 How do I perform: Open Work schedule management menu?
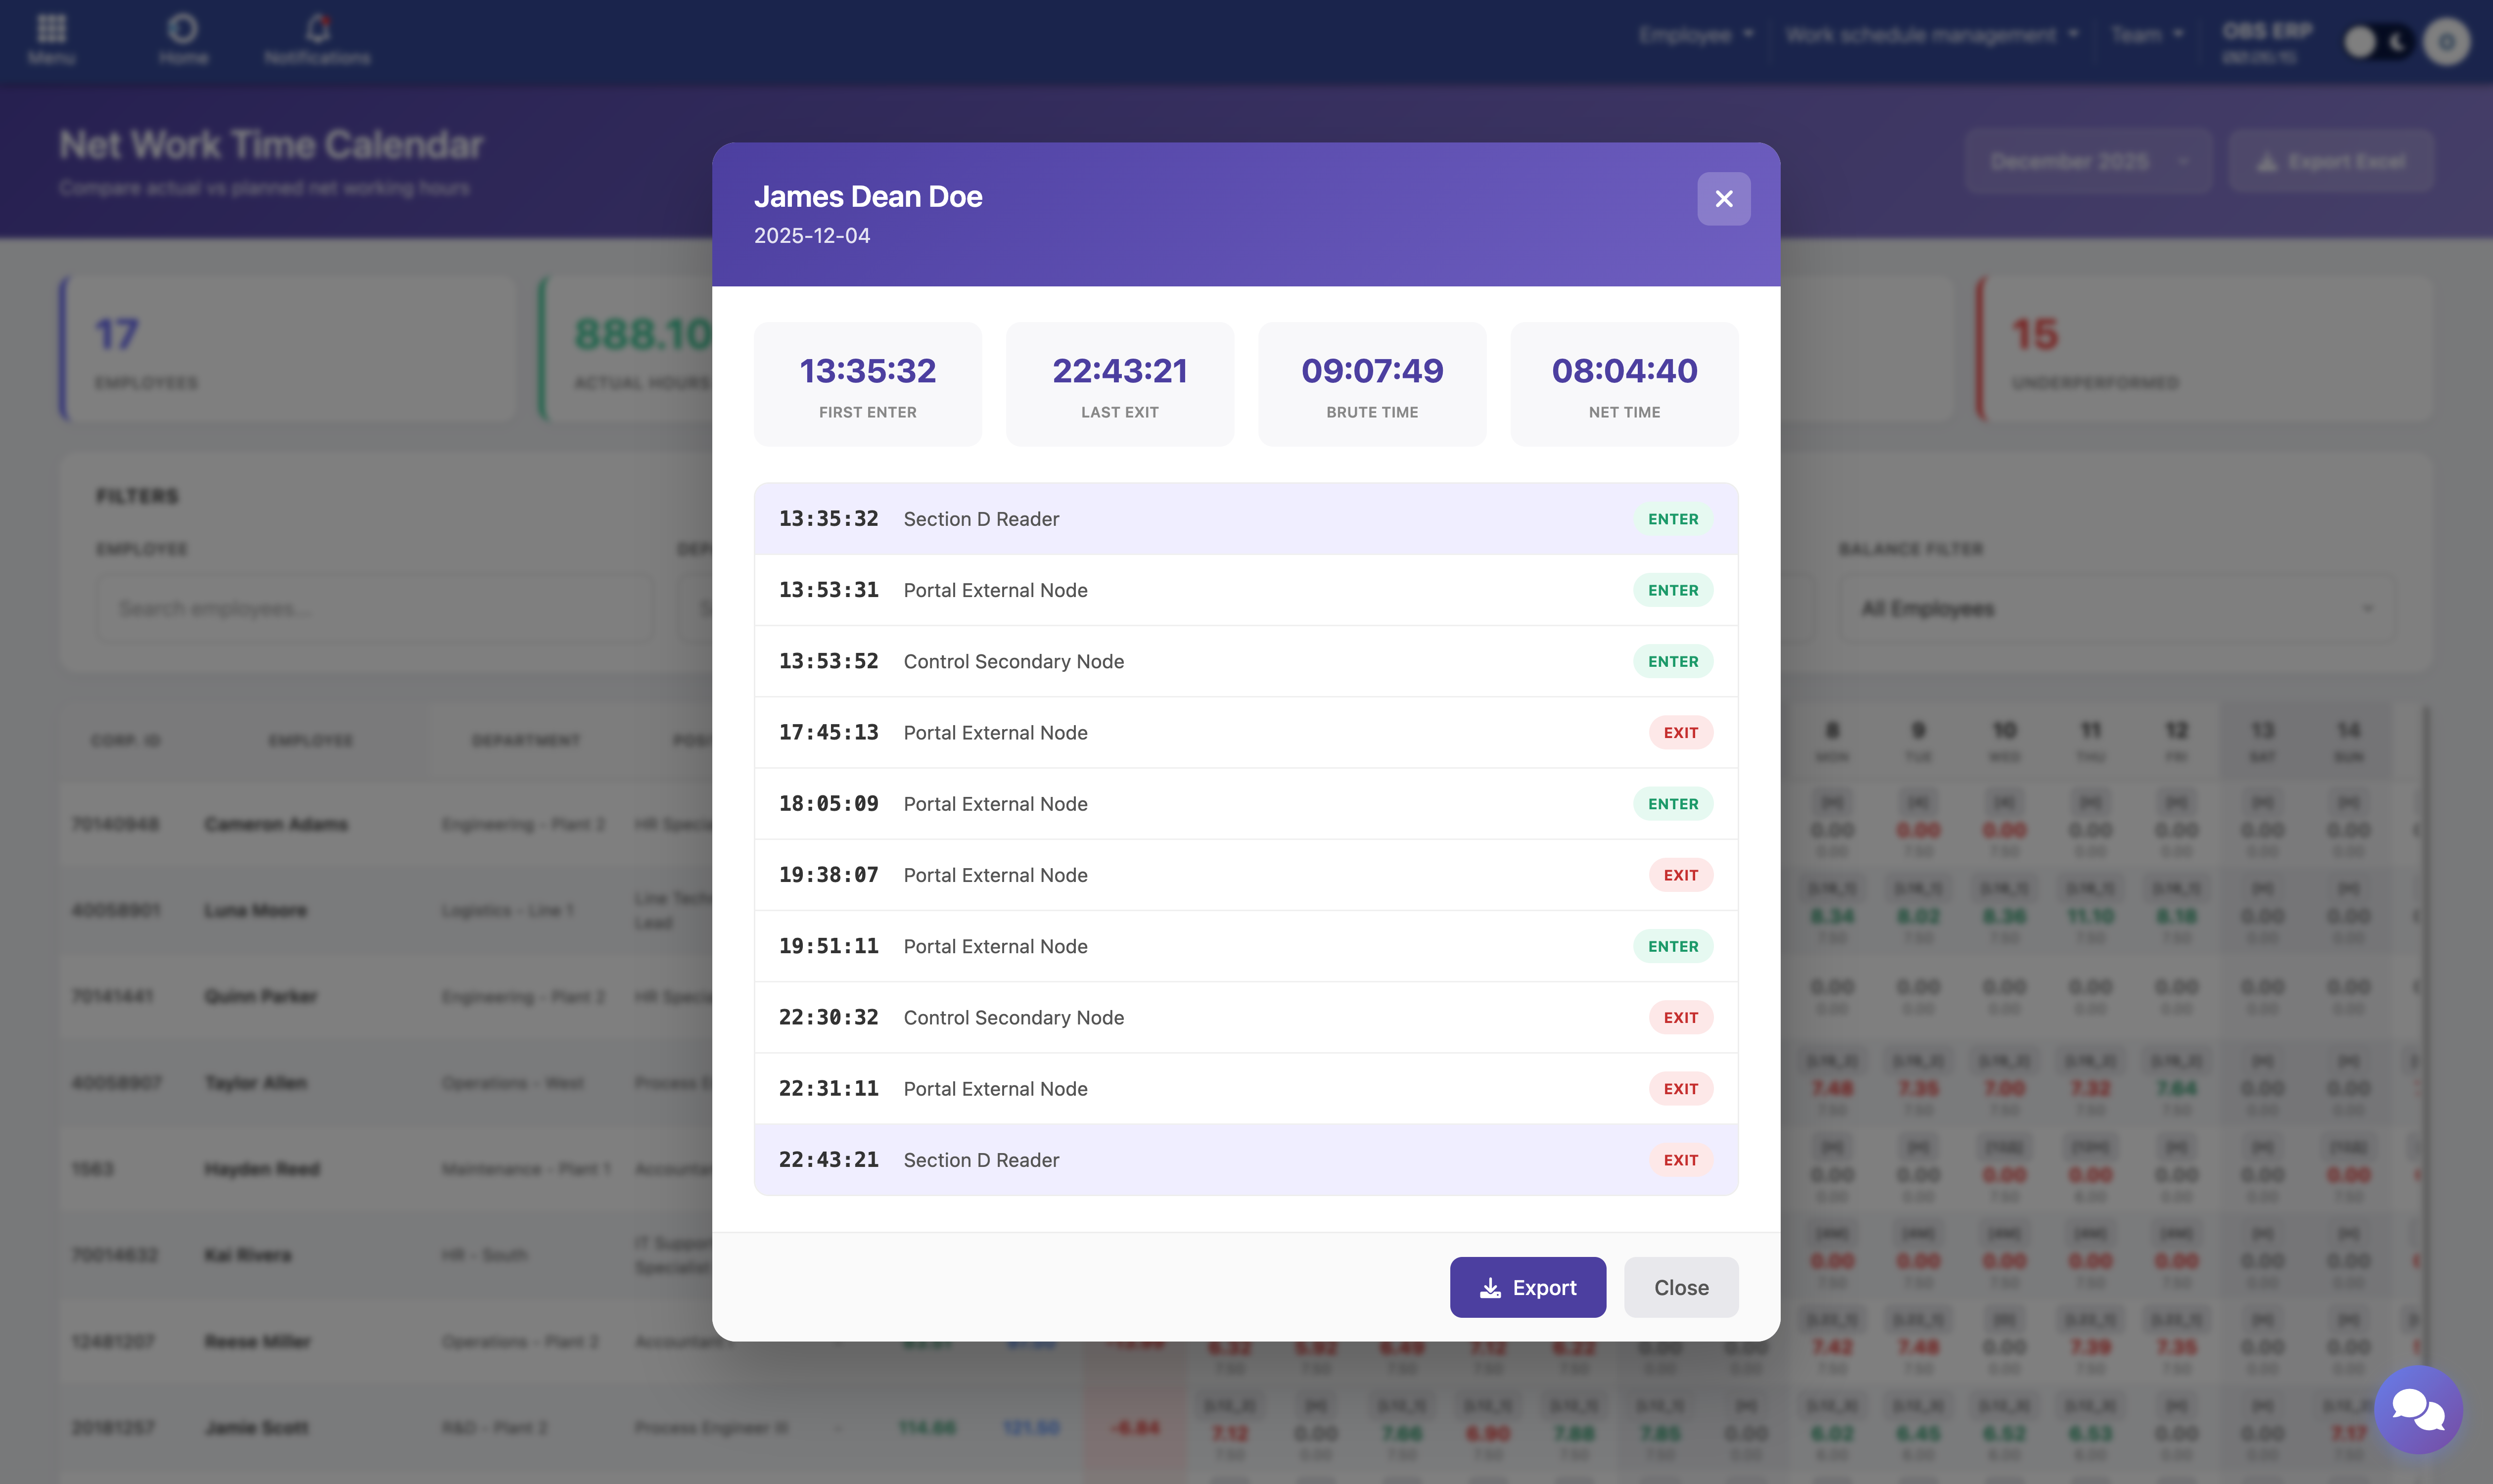tap(1931, 35)
